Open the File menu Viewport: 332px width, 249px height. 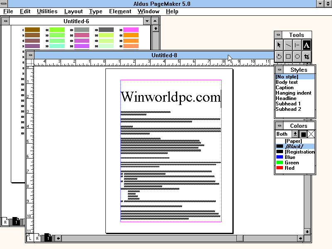coord(8,12)
